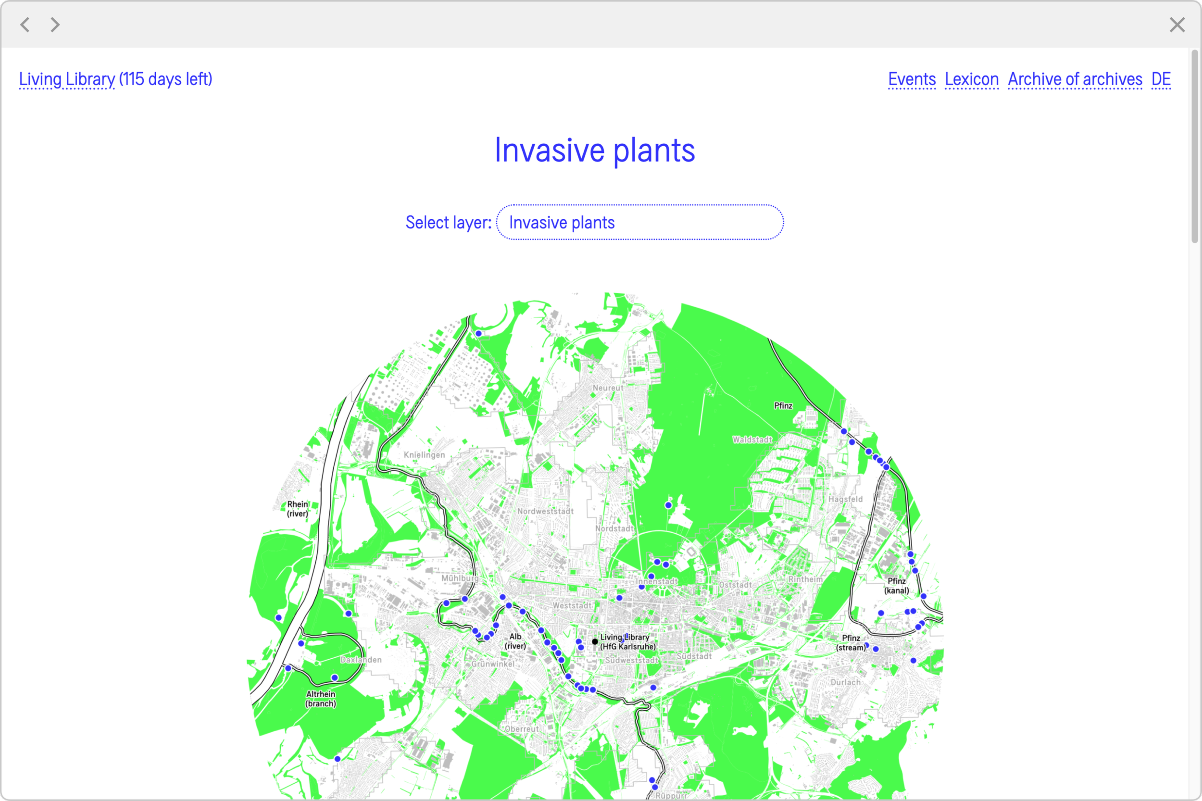This screenshot has width=1202, height=801.
Task: Click the Rhein (river) map label
Action: pyautogui.click(x=297, y=509)
